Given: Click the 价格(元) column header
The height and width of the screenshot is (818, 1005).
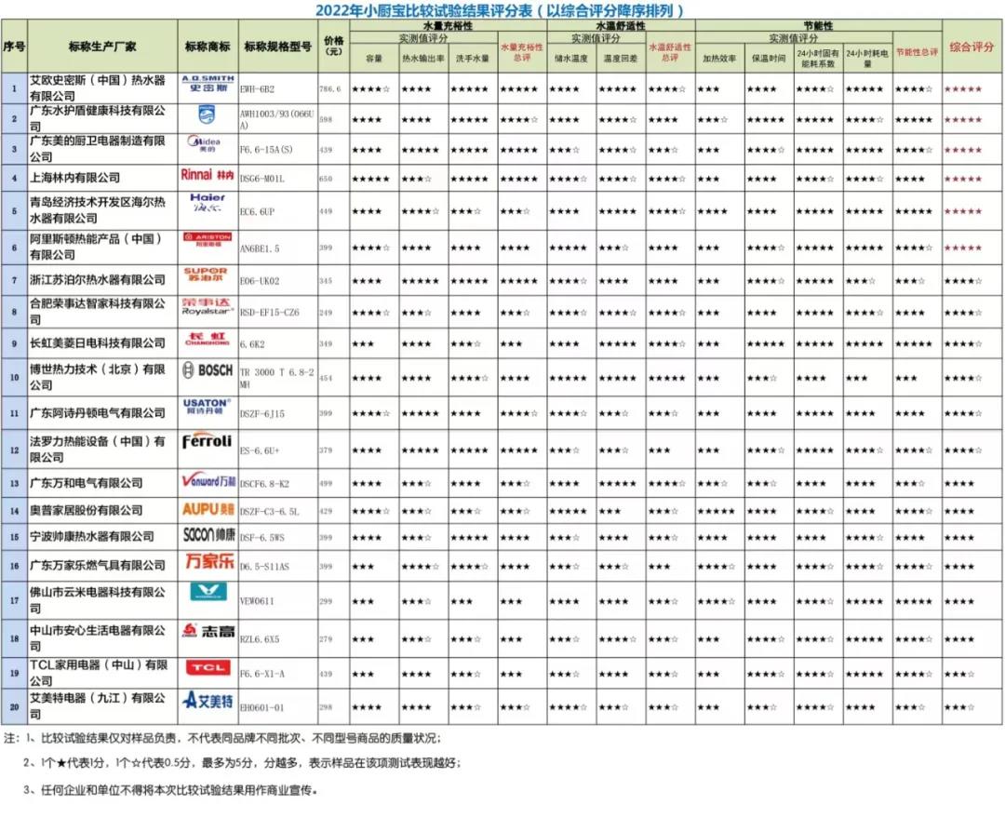Looking at the screenshot, I should [334, 47].
